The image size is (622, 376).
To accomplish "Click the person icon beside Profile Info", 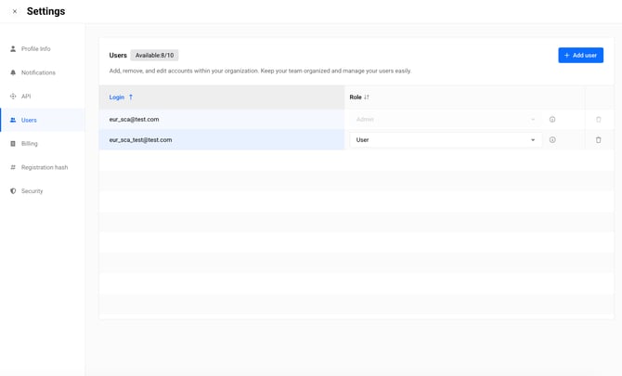I will [x=13, y=49].
